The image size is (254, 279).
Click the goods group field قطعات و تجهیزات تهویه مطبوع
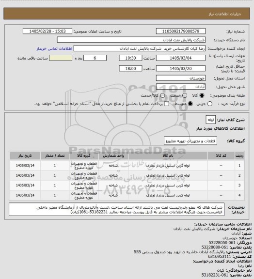pos(190,141)
